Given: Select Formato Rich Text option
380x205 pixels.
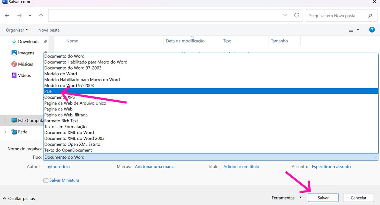Looking at the screenshot, I should tap(211, 121).
